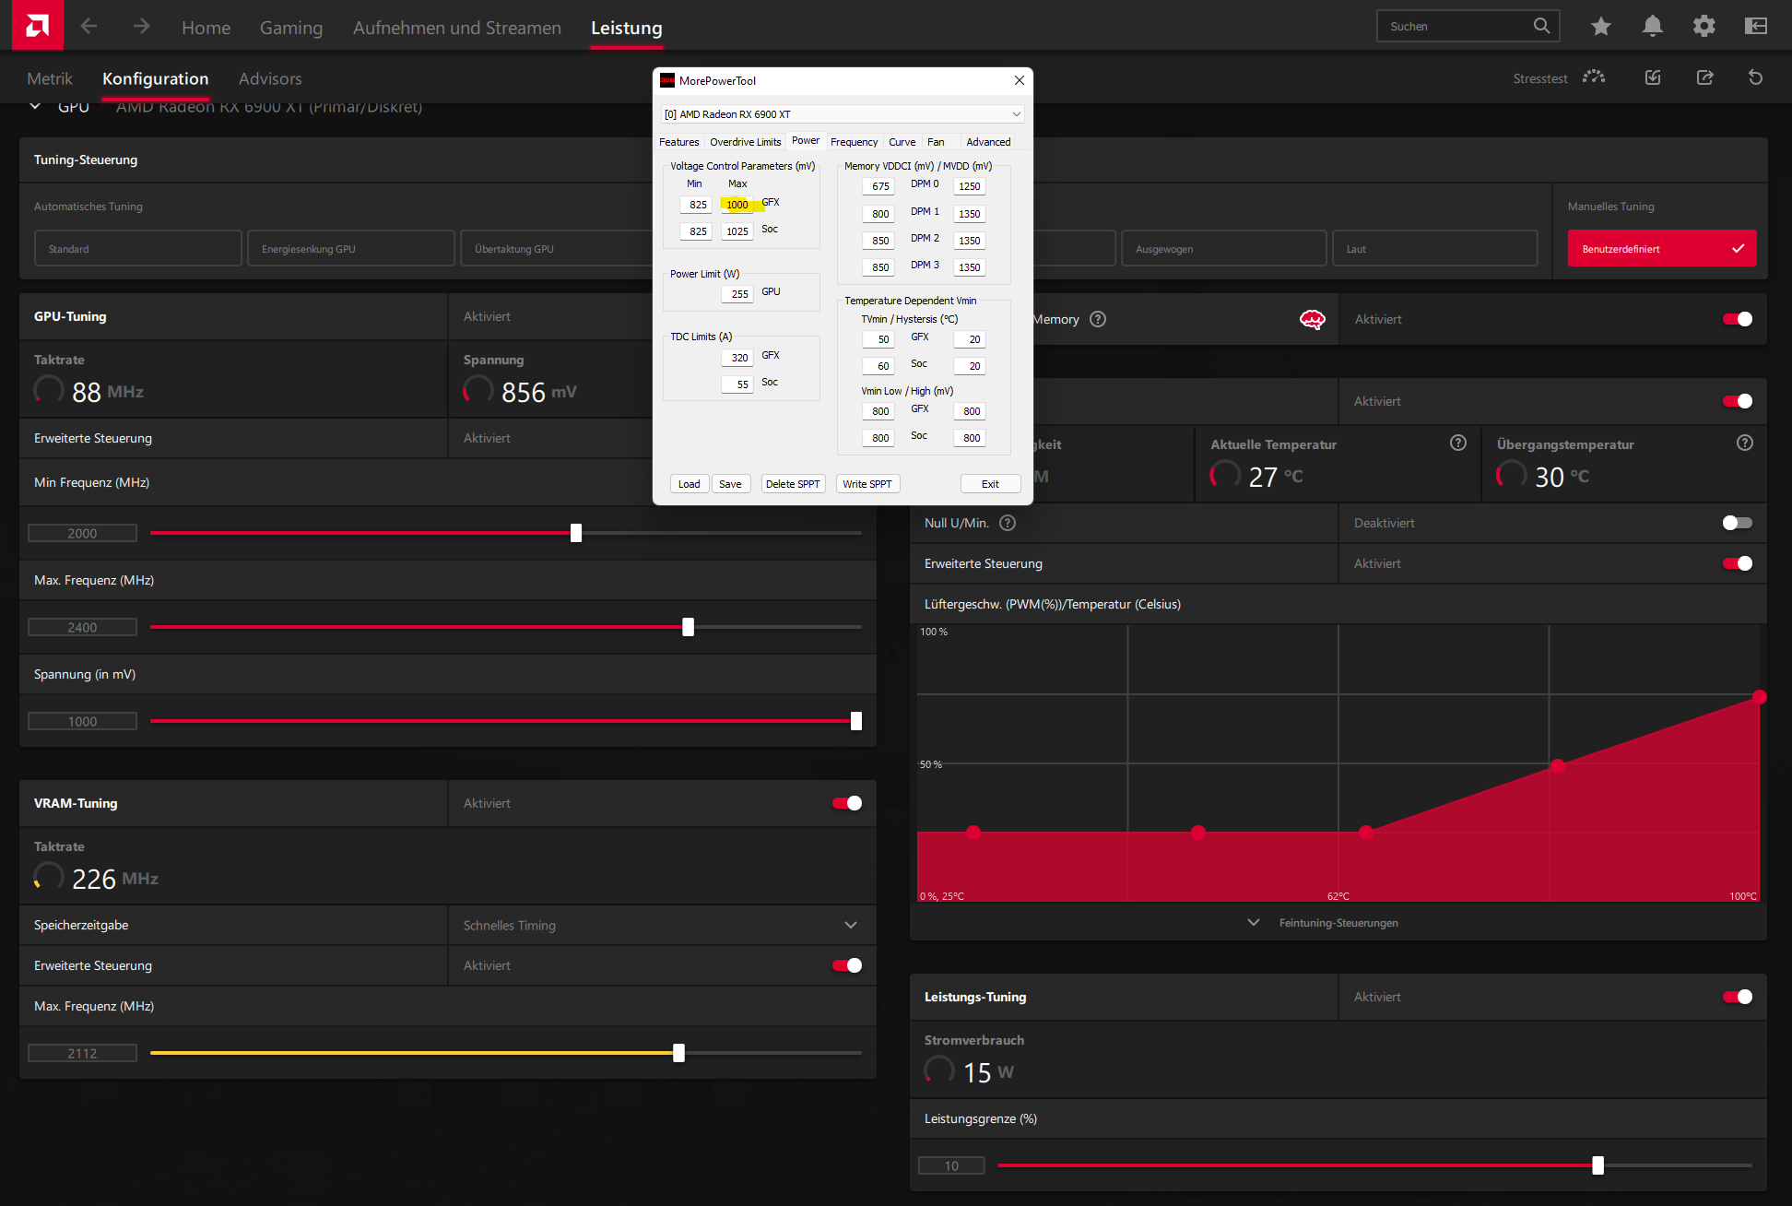The width and height of the screenshot is (1792, 1206).
Task: Click the help icon next to Null U/Min.
Action: coord(1008,523)
